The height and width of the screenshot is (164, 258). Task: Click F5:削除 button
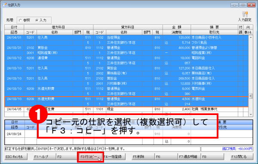(143, 157)
